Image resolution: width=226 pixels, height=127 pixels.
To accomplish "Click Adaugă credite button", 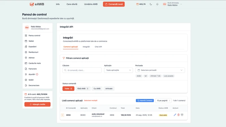I will click(38, 104).
